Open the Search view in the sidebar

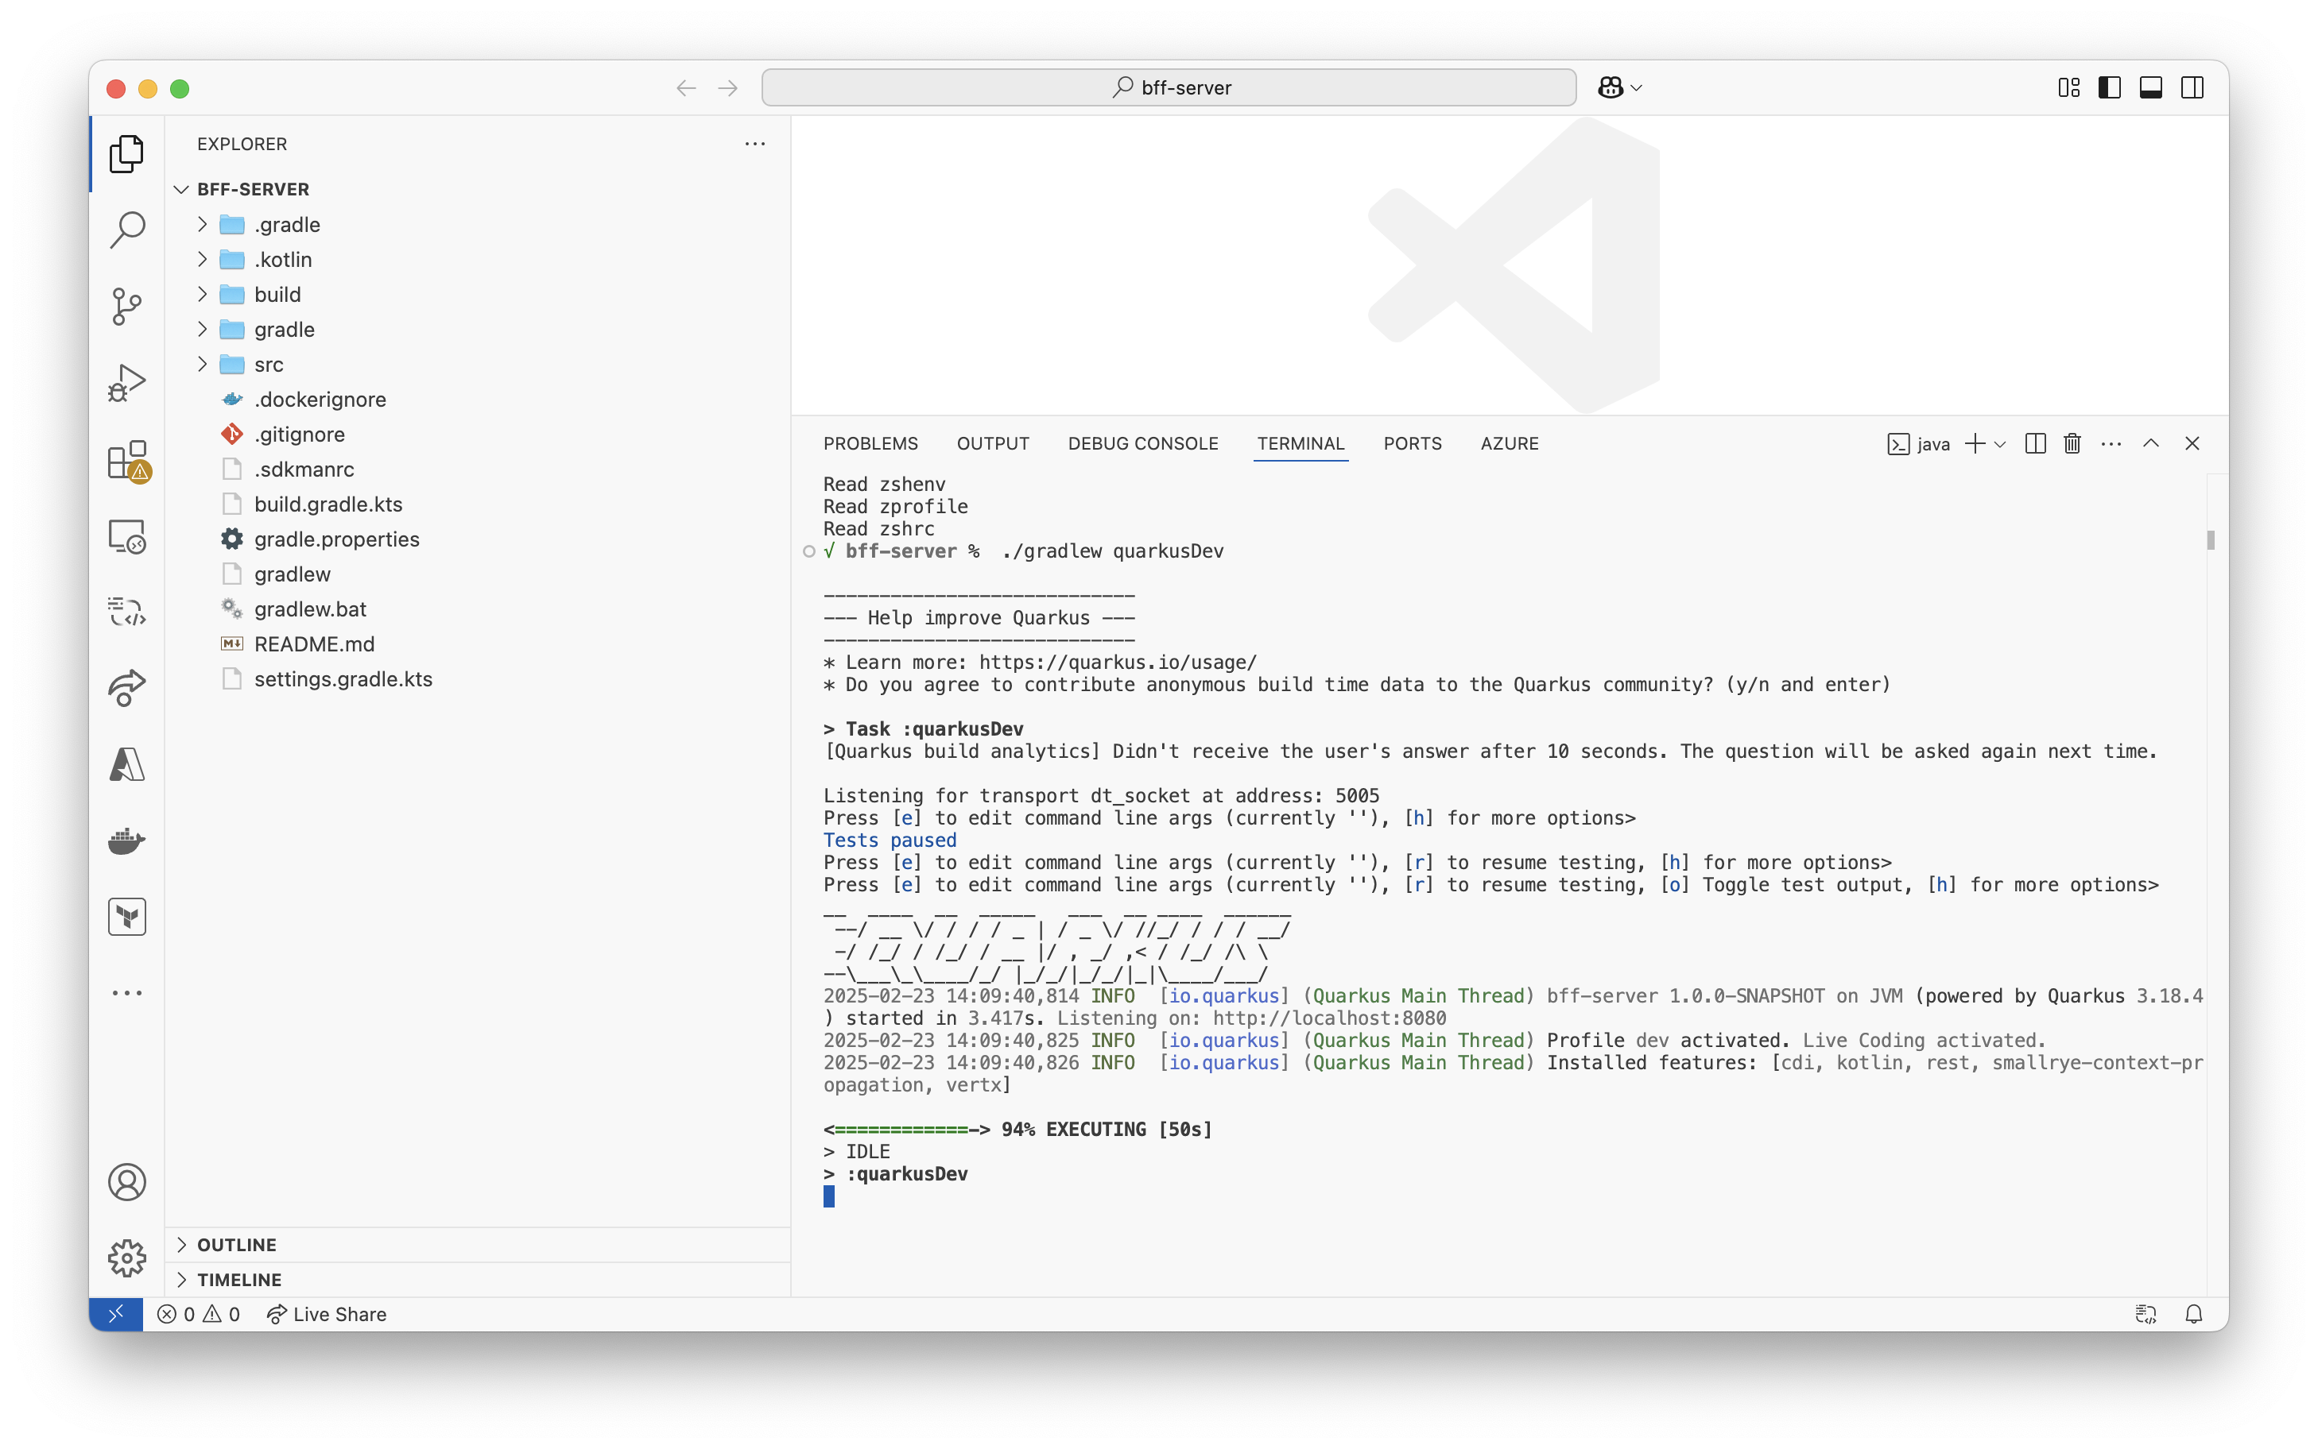(127, 230)
